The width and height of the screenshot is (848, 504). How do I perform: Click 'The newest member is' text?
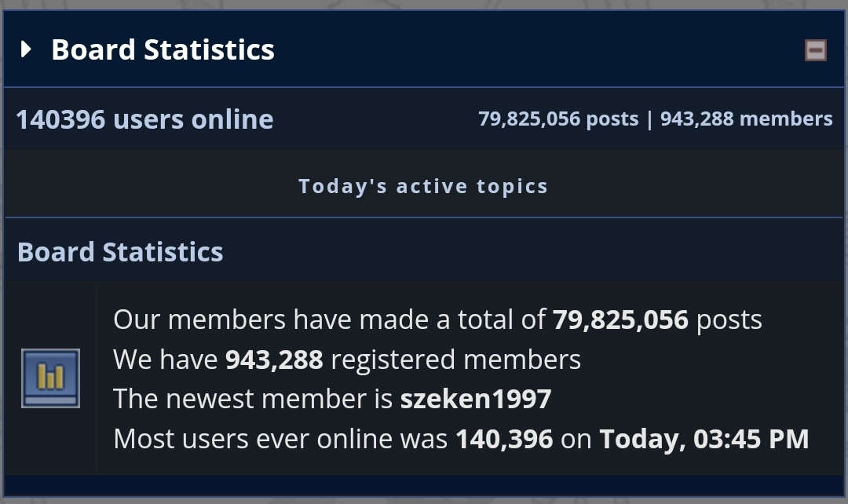coord(253,399)
